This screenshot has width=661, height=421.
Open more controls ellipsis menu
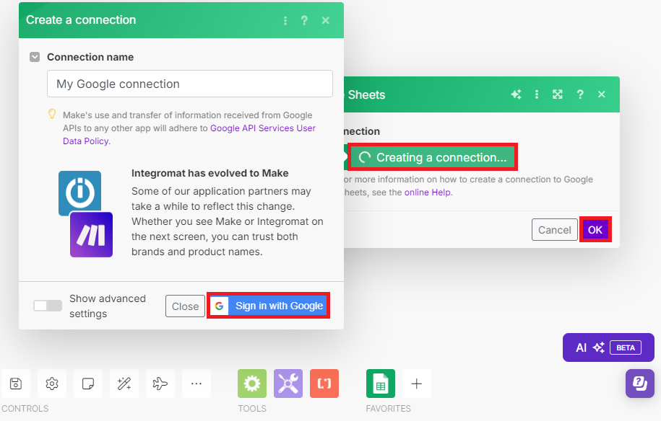click(x=196, y=384)
